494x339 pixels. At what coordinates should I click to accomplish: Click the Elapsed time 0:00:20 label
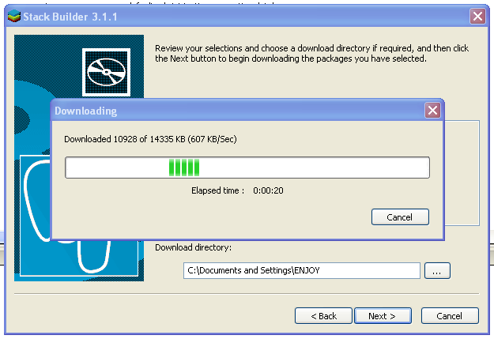click(x=237, y=190)
